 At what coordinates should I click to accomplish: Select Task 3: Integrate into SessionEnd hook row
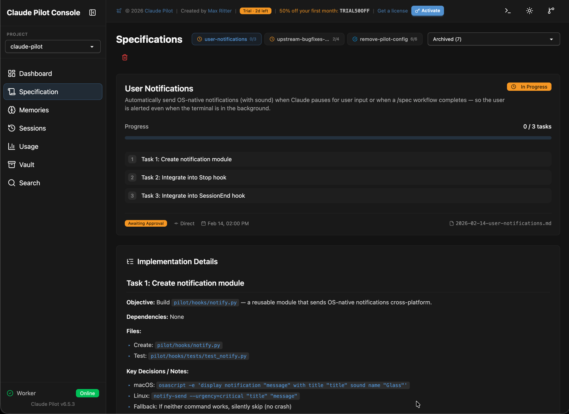click(x=338, y=196)
